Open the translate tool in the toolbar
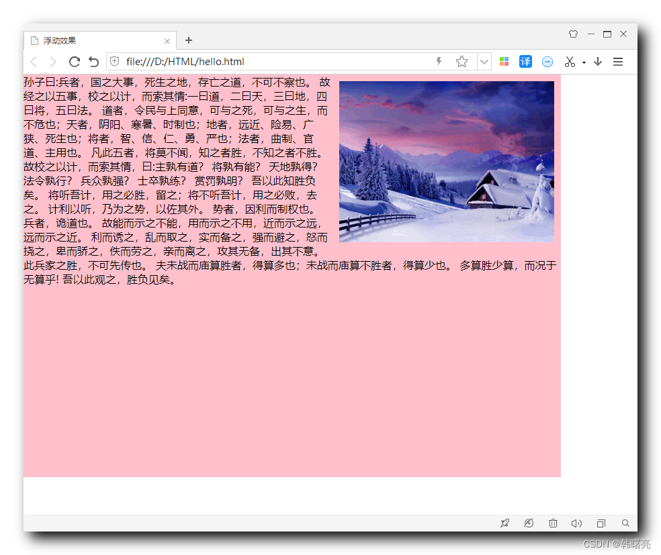Viewport: 661px width, 555px height. coord(525,61)
